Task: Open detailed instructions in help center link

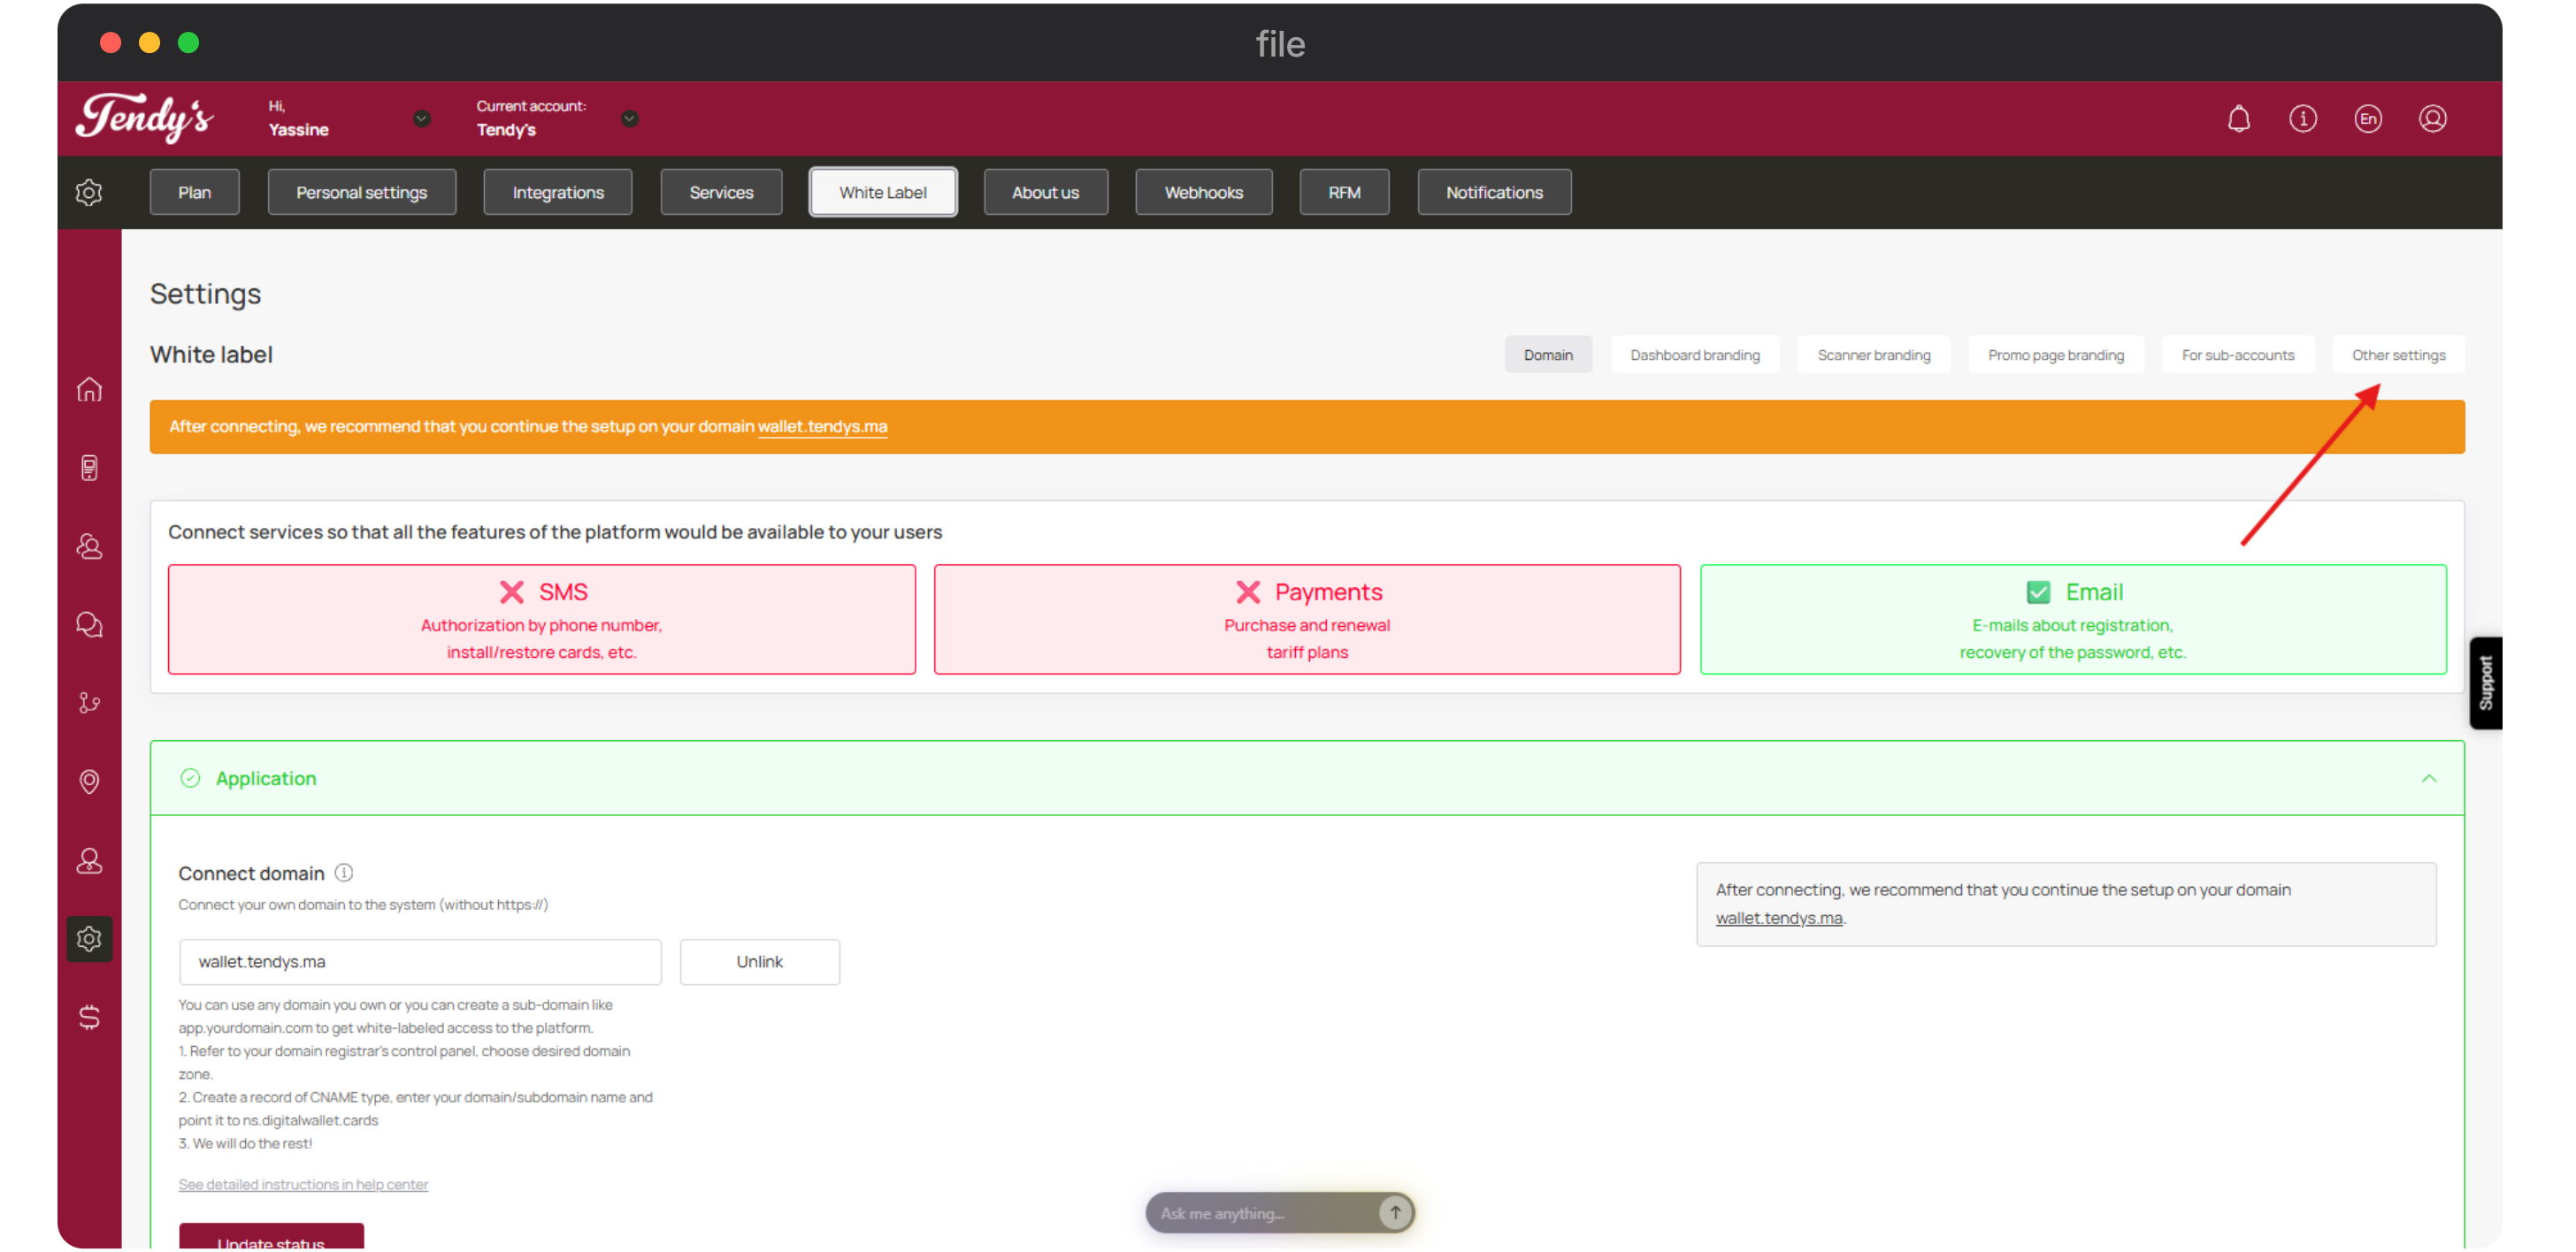Action: (x=303, y=1184)
